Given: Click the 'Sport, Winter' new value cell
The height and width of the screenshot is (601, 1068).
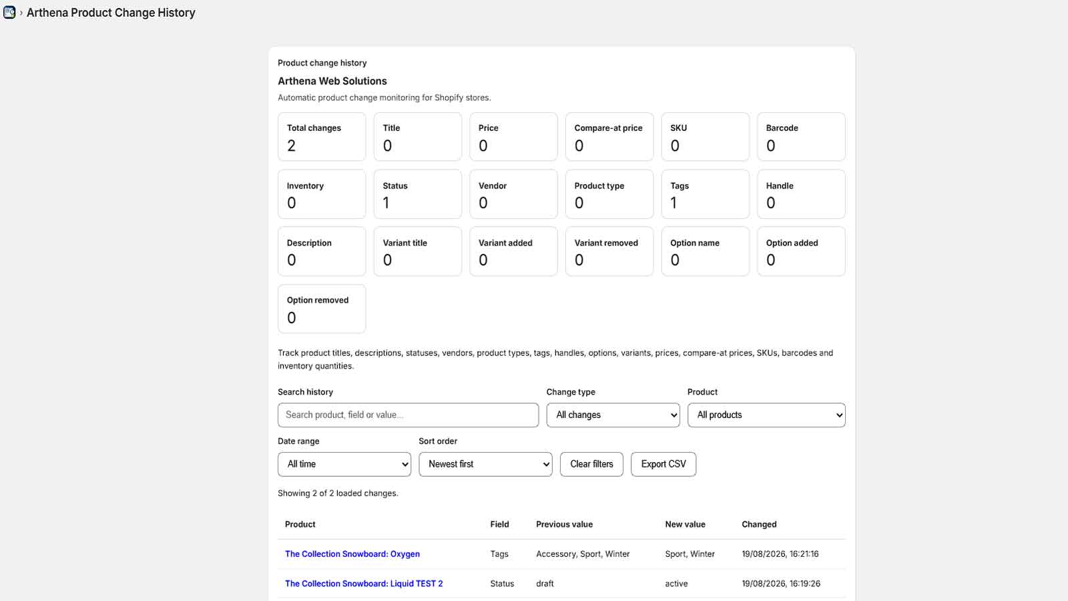Looking at the screenshot, I should [x=690, y=554].
